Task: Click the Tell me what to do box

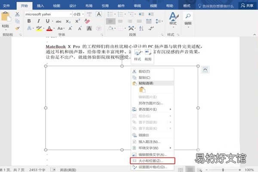Action: point(216,6)
